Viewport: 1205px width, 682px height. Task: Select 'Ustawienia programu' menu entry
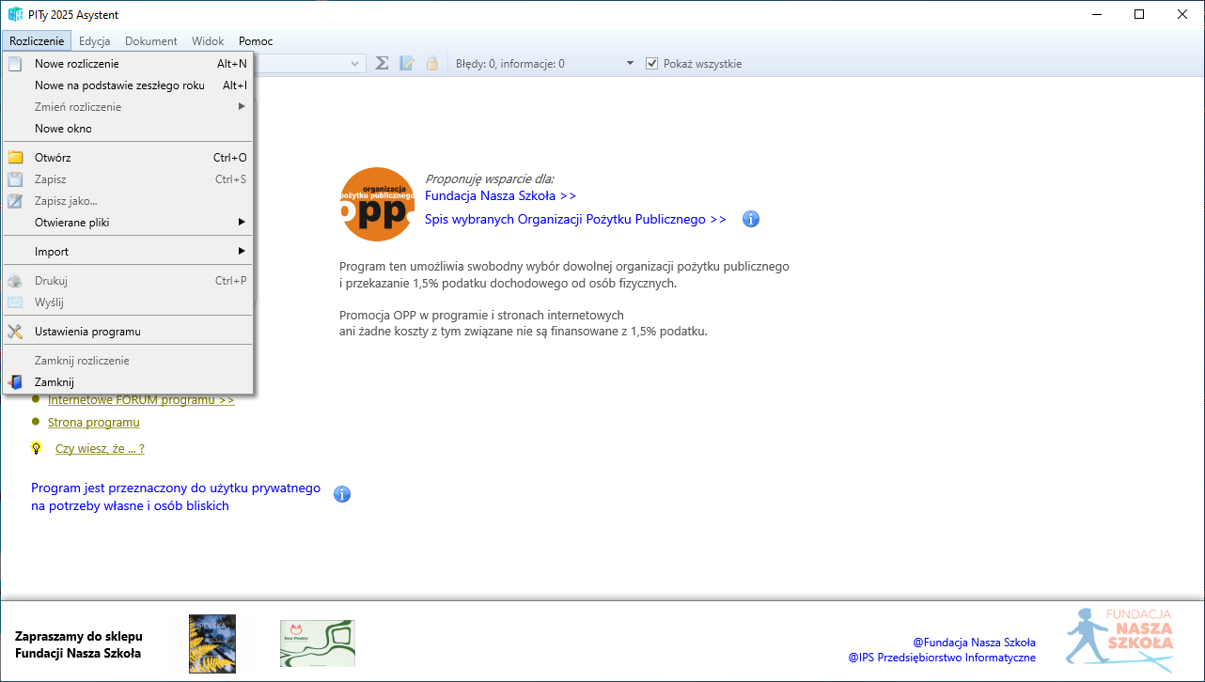tap(87, 332)
